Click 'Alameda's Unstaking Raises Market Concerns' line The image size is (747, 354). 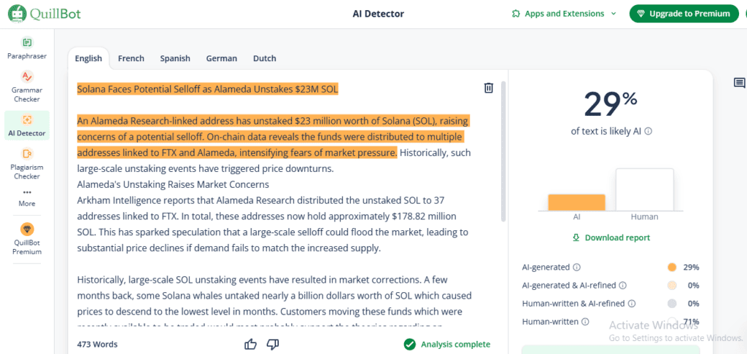click(173, 184)
